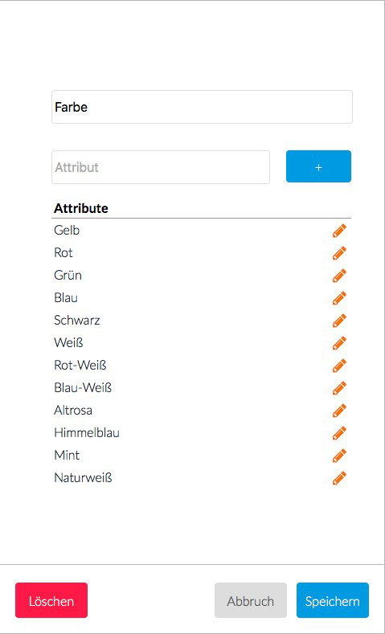The height and width of the screenshot is (634, 385).
Task: Edit the Weiß attribute entry
Action: pyautogui.click(x=339, y=343)
